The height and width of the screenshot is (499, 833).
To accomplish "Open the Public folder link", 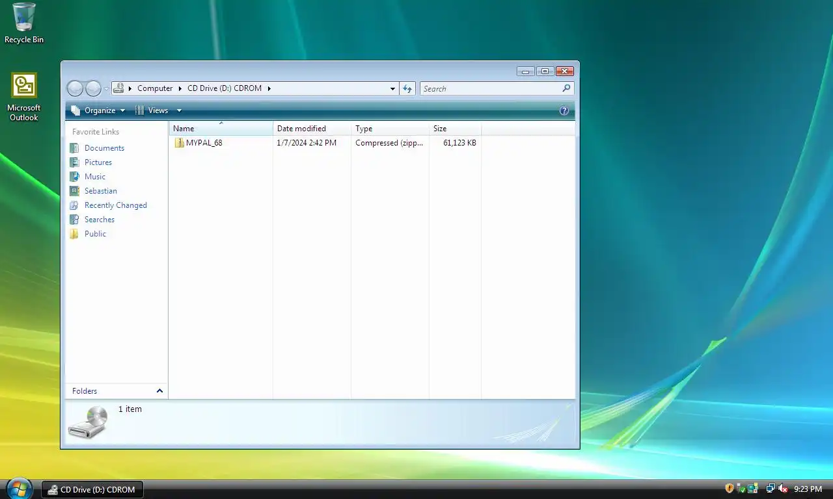I will tap(95, 234).
